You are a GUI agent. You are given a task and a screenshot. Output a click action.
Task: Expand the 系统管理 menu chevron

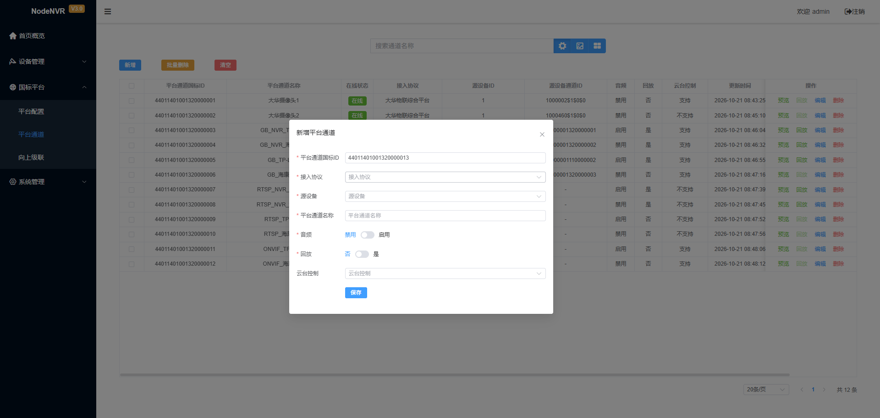click(x=84, y=182)
